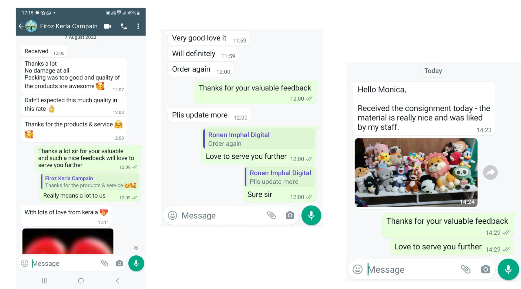This screenshot has width=521, height=289.
Task: Open the plush toys photo message
Action: (x=416, y=173)
